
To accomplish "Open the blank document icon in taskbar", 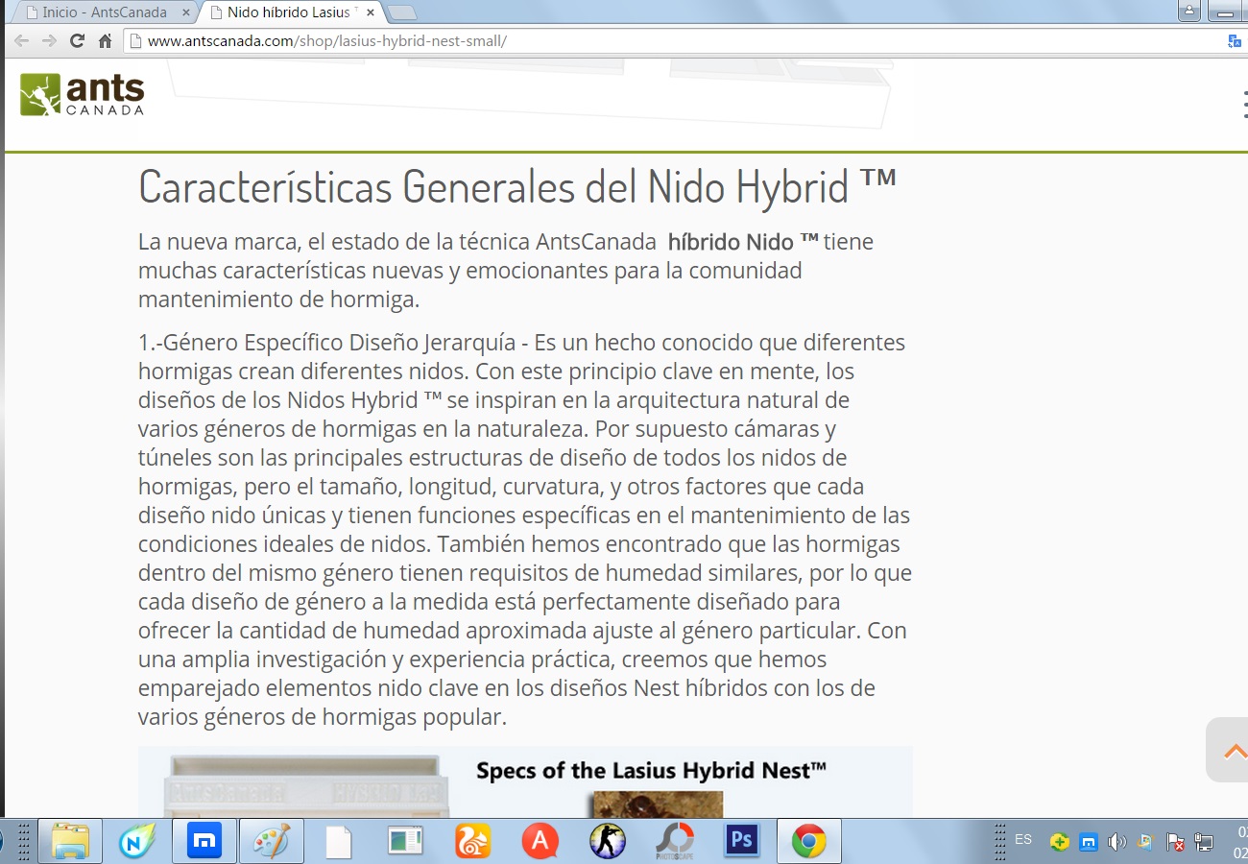I will tap(339, 842).
